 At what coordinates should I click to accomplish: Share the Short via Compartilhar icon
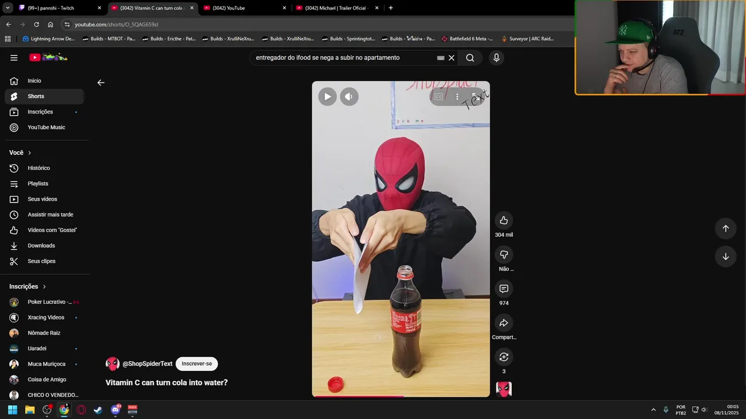(x=504, y=323)
